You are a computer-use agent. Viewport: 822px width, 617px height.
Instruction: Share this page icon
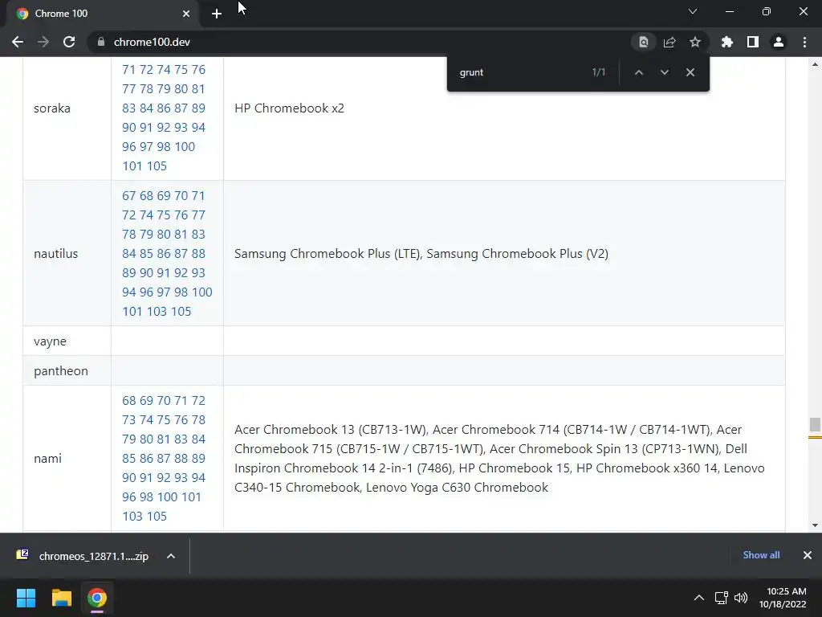point(669,42)
